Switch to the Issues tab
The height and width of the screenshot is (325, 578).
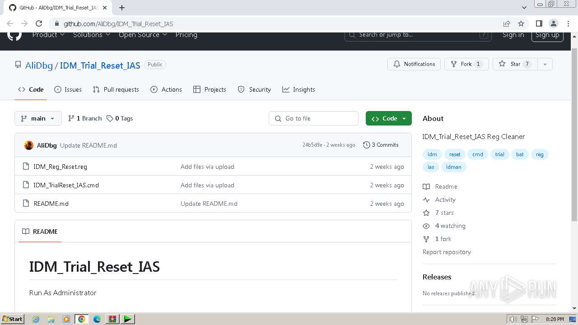[x=68, y=89]
